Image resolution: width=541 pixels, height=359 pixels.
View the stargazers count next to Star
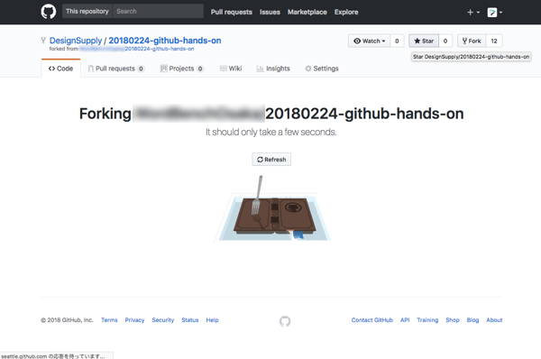[x=445, y=41]
